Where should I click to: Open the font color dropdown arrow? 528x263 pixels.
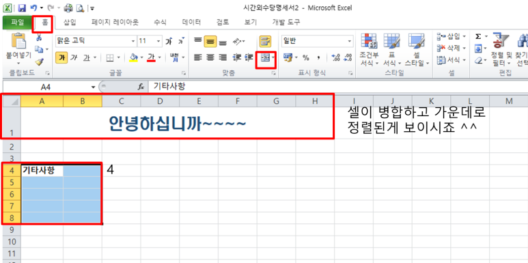160,57
